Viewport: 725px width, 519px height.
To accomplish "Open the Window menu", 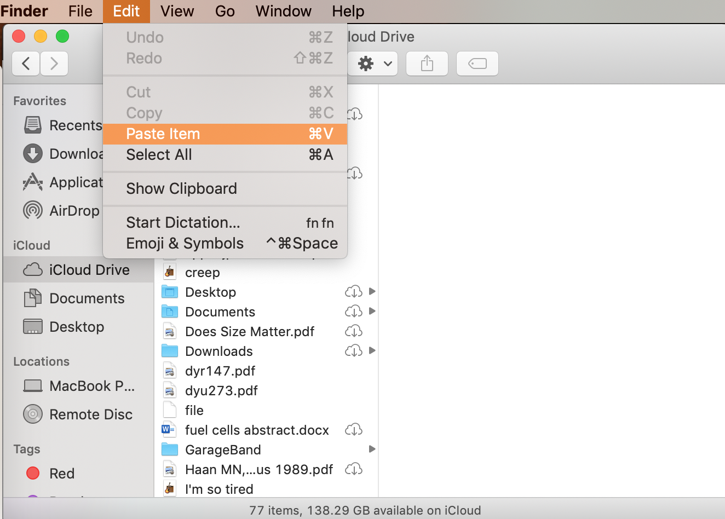I will (284, 11).
